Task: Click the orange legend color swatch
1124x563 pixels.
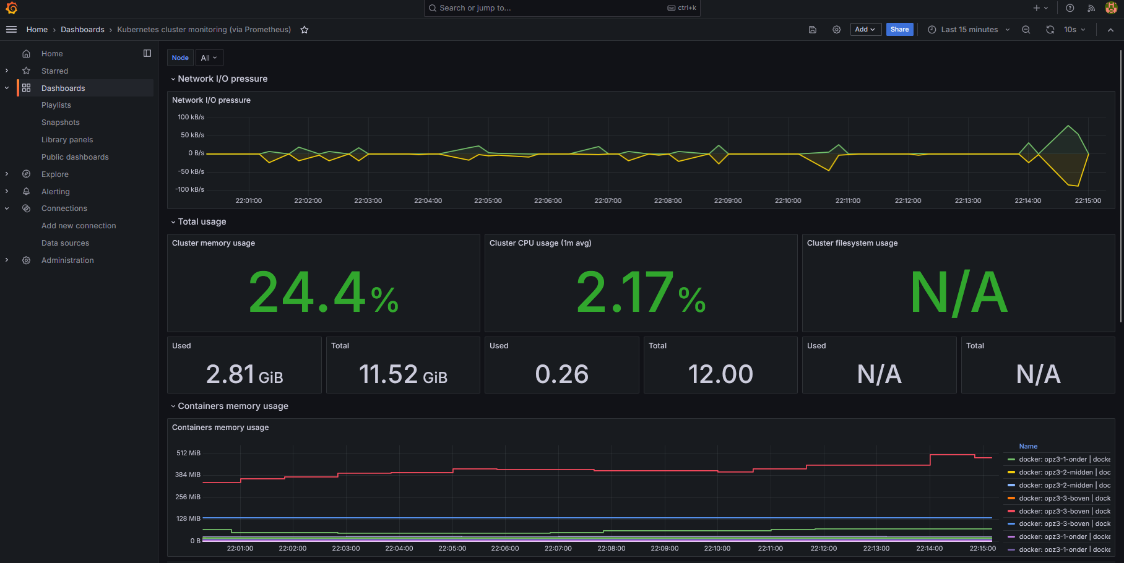Action: [1011, 499]
